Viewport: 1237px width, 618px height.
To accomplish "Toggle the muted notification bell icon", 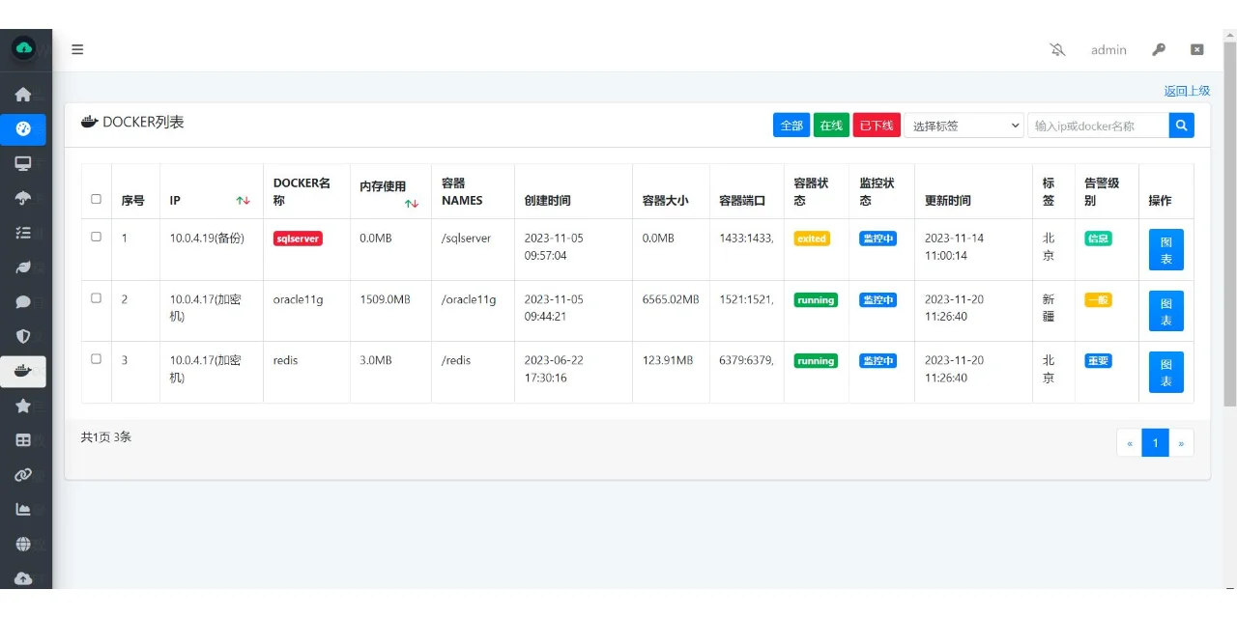I will 1057,49.
